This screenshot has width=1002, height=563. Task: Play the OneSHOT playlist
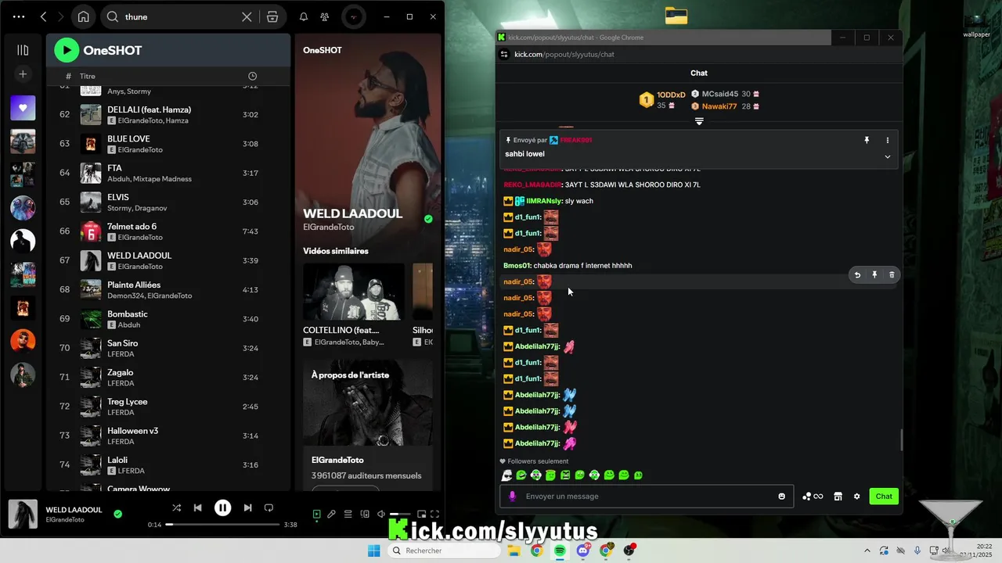point(67,50)
